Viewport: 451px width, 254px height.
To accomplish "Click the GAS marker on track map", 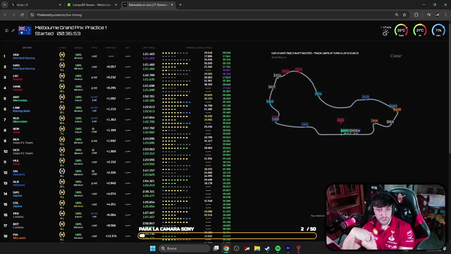I will point(270,102).
